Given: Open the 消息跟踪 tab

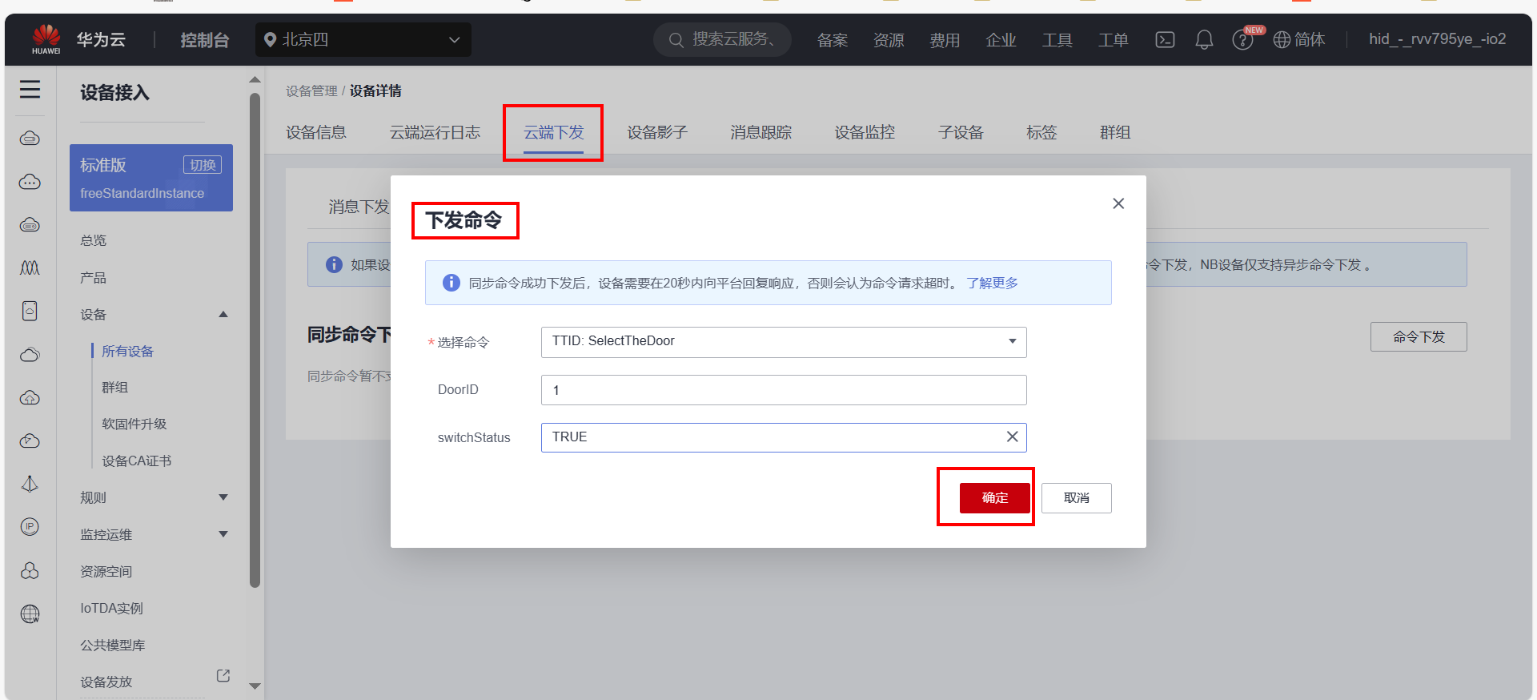Looking at the screenshot, I should pos(760,133).
